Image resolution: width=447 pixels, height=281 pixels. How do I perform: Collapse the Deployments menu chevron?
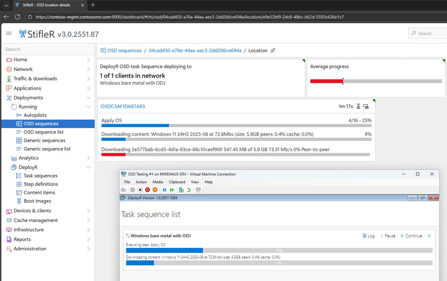click(x=88, y=98)
